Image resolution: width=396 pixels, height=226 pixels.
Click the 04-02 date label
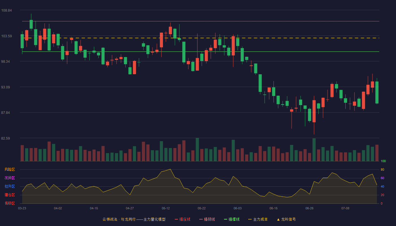point(58,208)
